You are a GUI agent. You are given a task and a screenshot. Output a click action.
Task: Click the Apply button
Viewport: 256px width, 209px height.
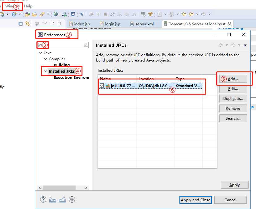click(235, 185)
